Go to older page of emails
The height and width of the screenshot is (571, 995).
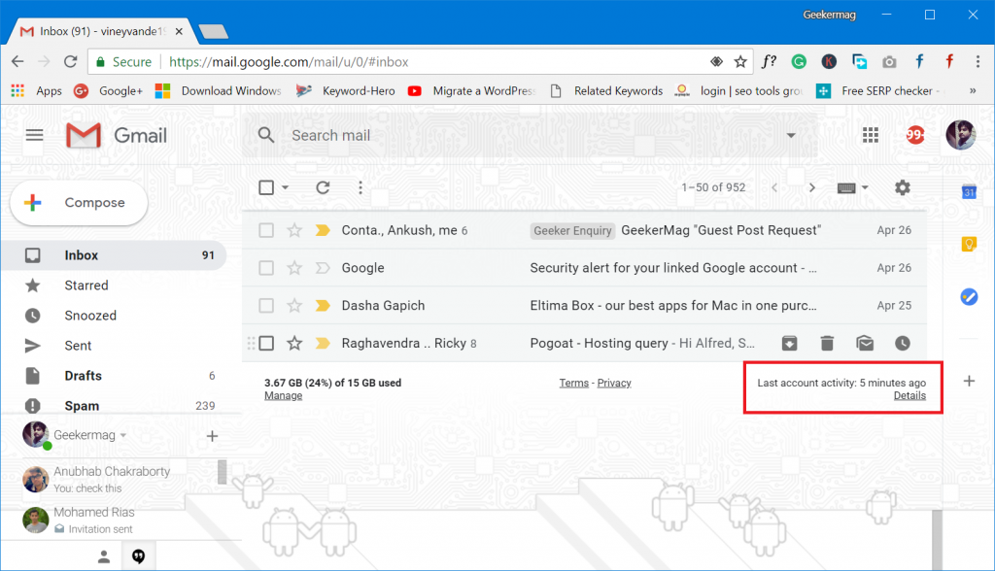pos(811,187)
